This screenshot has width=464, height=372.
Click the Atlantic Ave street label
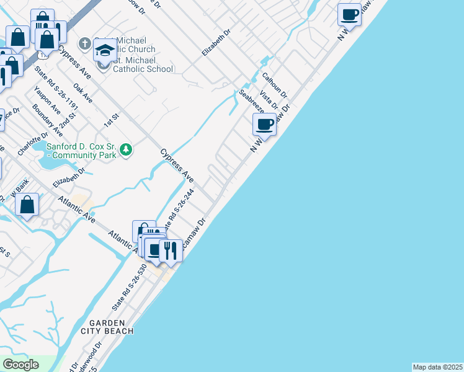77,210
